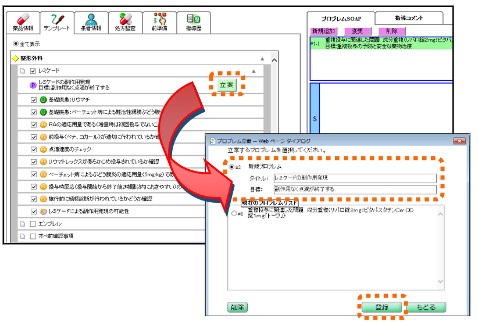Enable the エンブレル checkbox
The height and width of the screenshot is (322, 478).
click(33, 224)
